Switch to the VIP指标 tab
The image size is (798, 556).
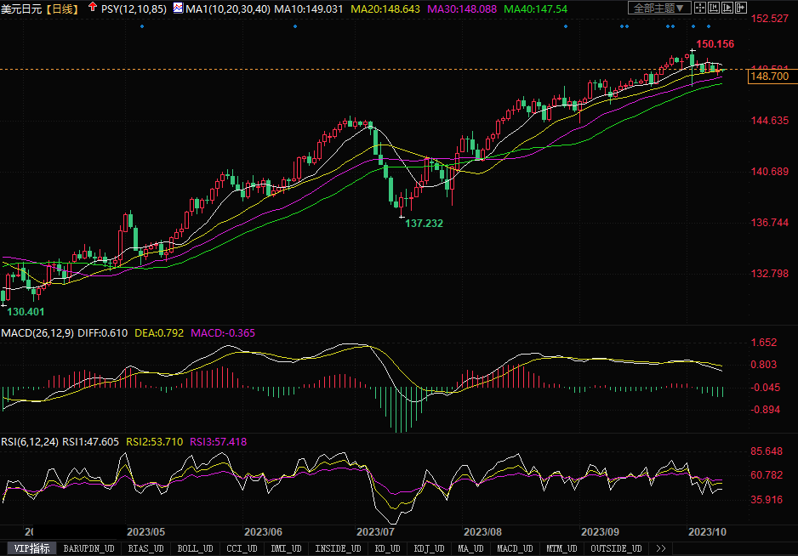(x=30, y=549)
